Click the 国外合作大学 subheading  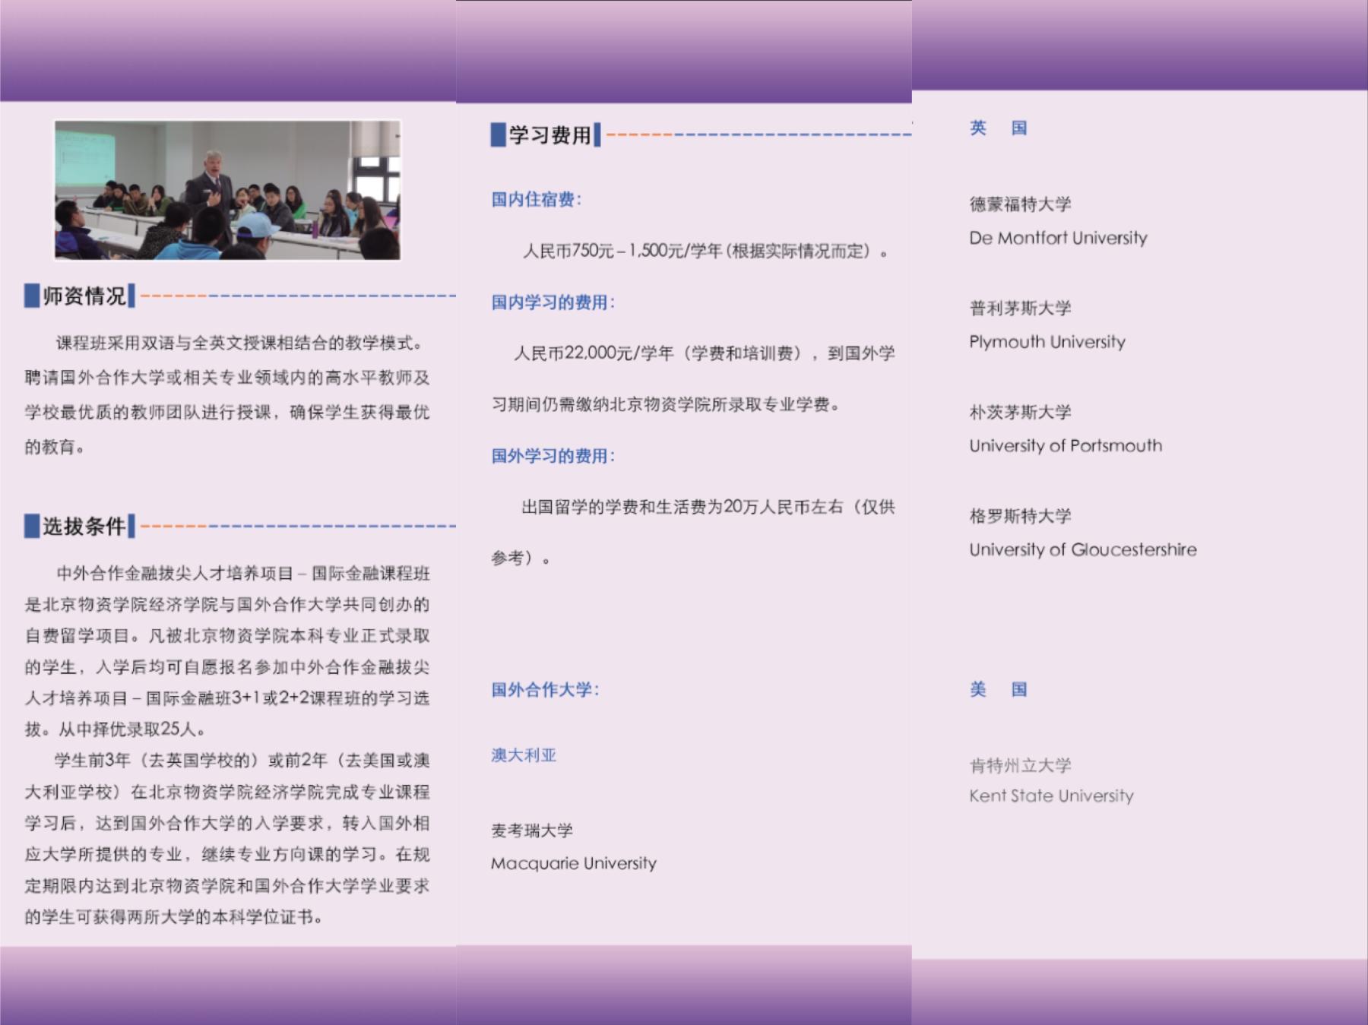tap(544, 690)
